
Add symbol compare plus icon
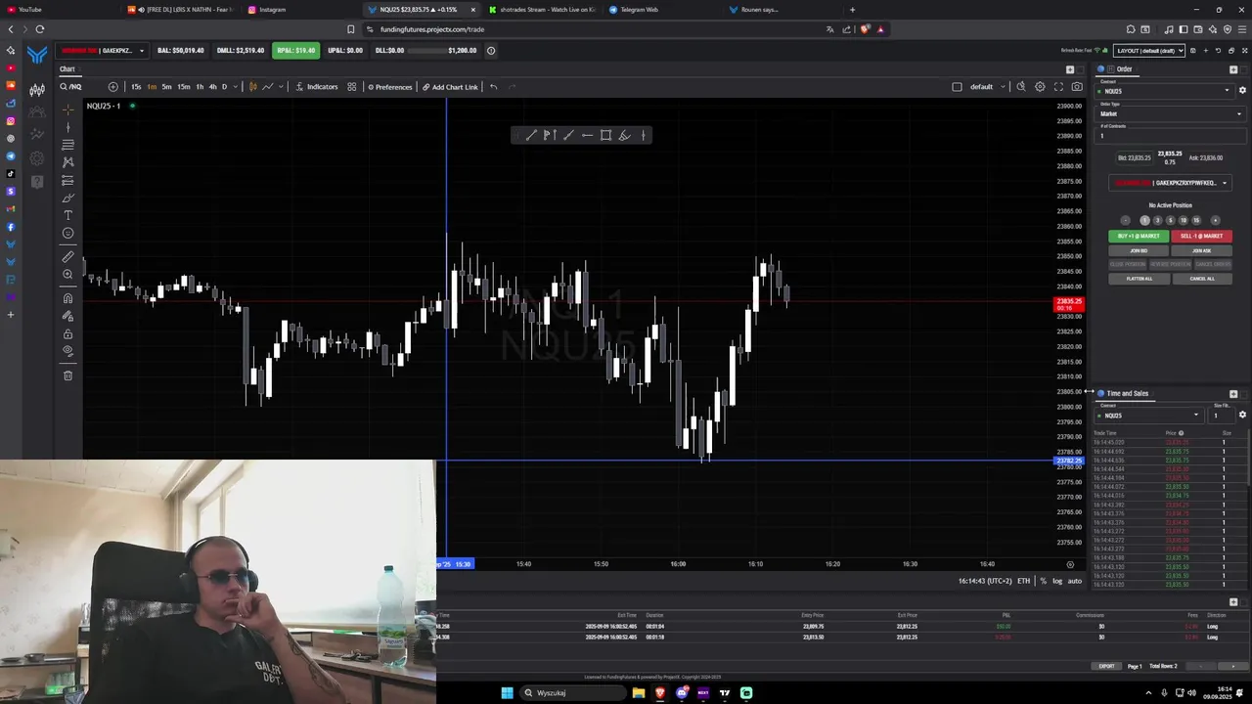click(x=112, y=87)
